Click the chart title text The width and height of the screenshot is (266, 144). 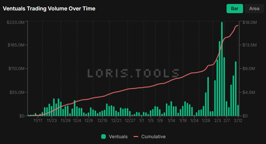49,9
